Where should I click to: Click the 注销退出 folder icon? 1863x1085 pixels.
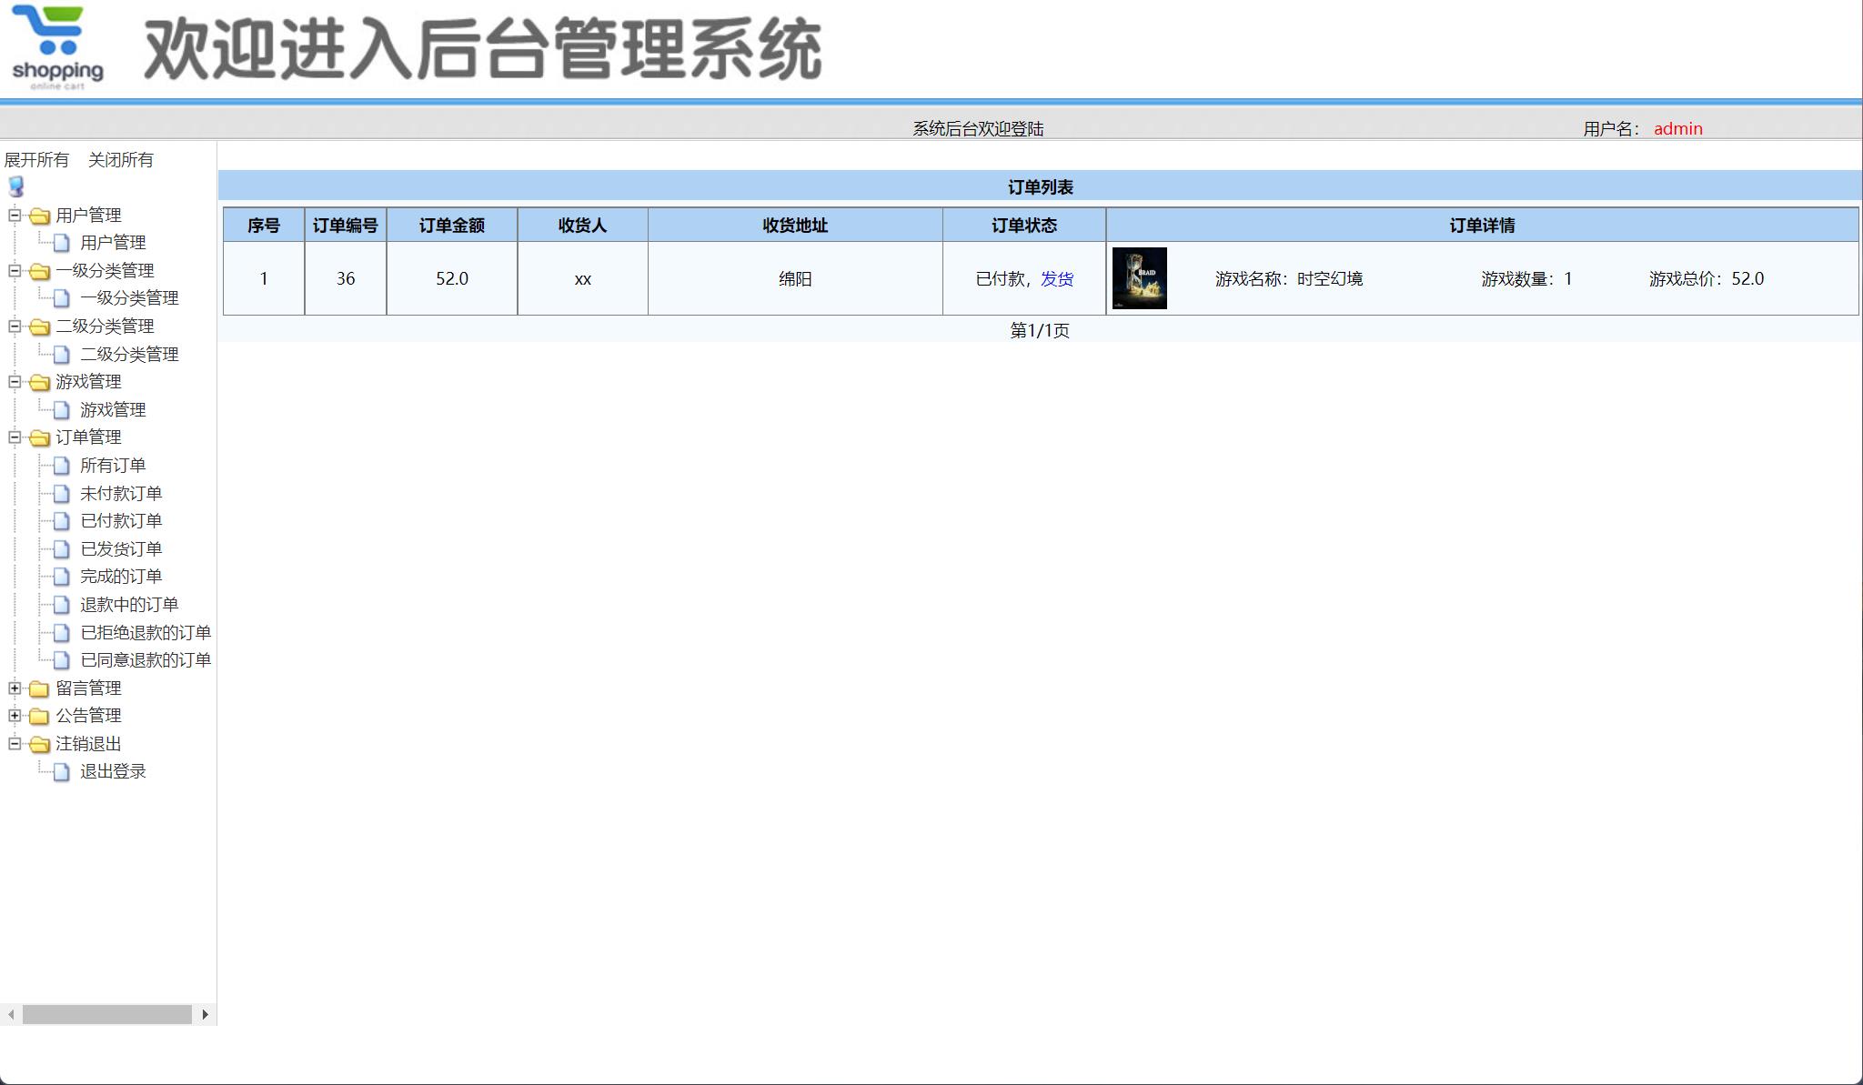pyautogui.click(x=38, y=744)
